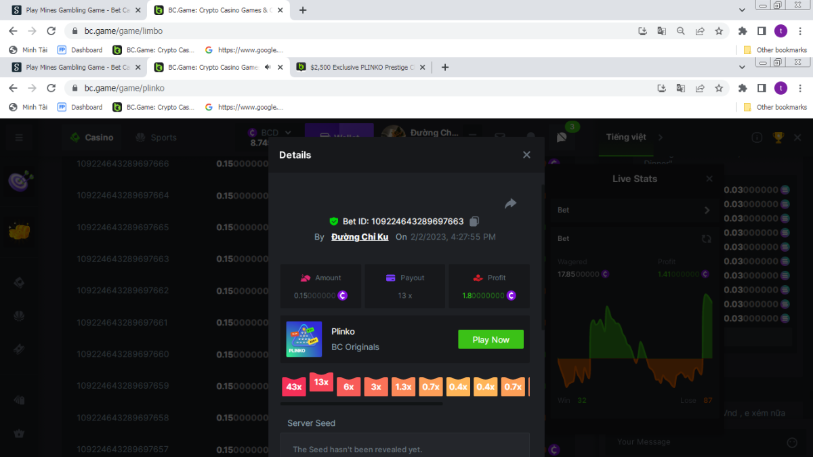Image resolution: width=813 pixels, height=457 pixels.
Task: Share this bet via the arrow icon
Action: (511, 204)
